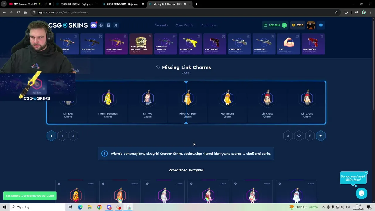Click the info icon on the 2.671% item card
Image resolution: width=375 pixels, height=211 pixels.
(279, 184)
